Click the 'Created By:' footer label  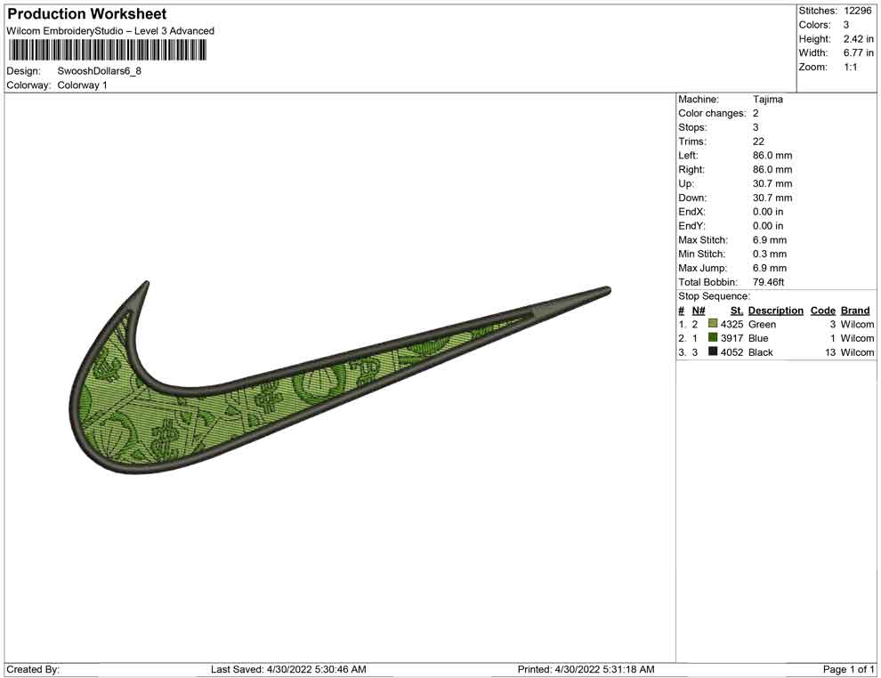[33, 669]
